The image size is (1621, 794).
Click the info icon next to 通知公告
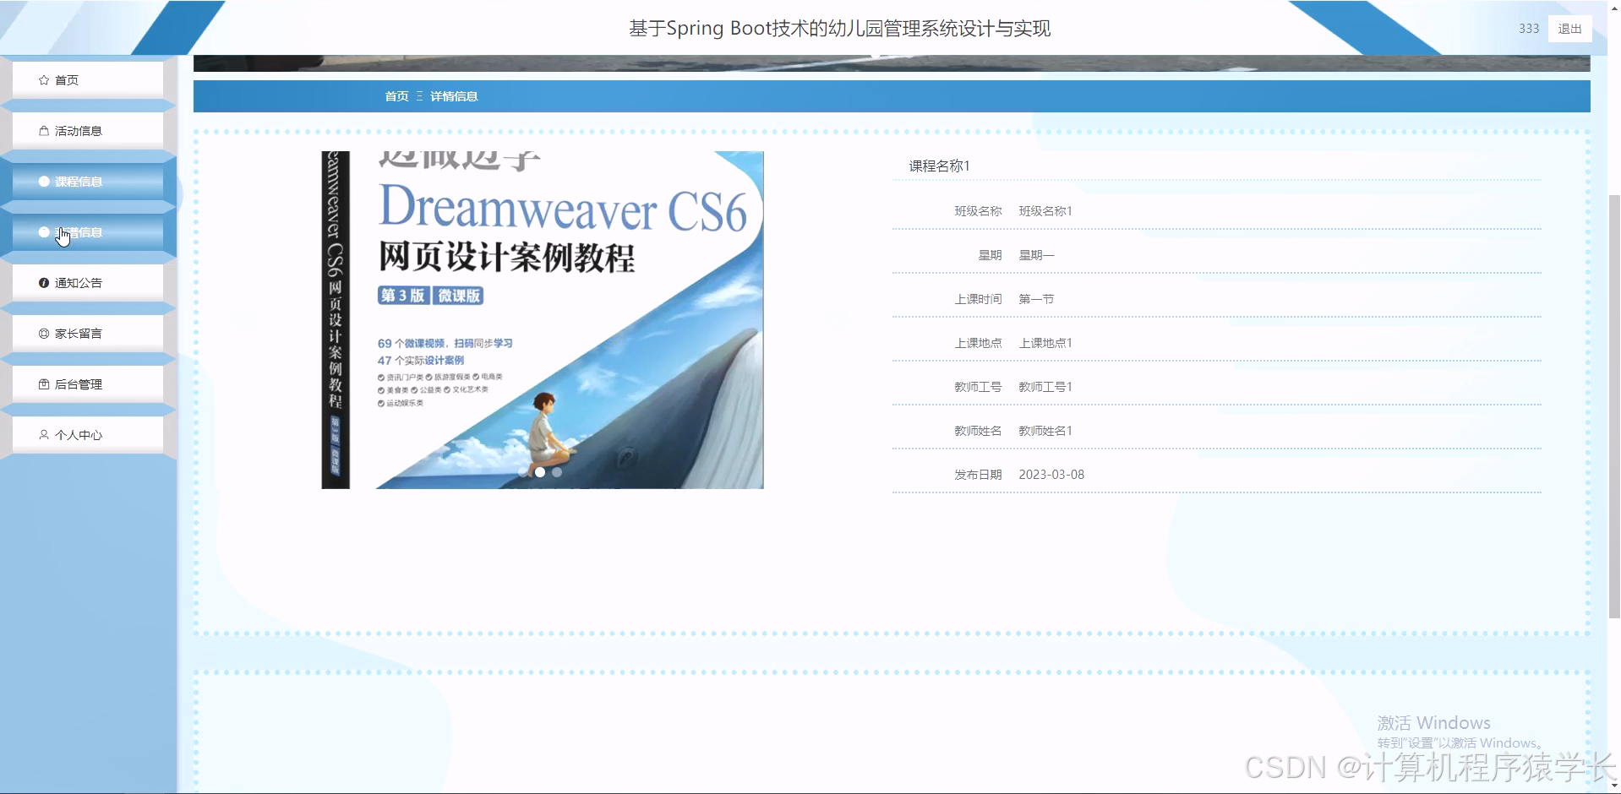pos(44,282)
